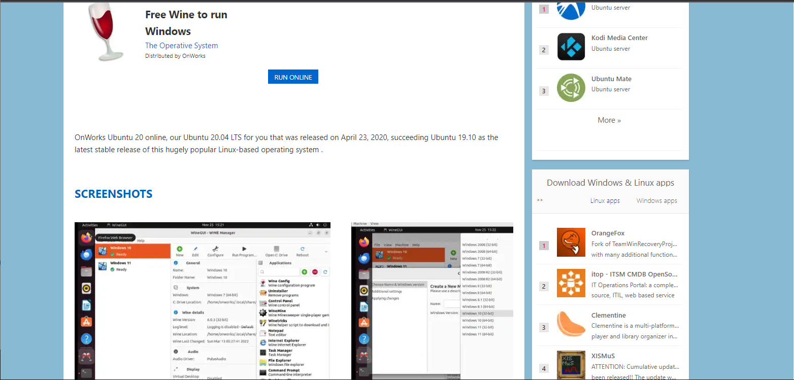Viewport: 794px width, 380px height.
Task: Click rank badge 4 beside XISMuS
Action: tap(544, 368)
